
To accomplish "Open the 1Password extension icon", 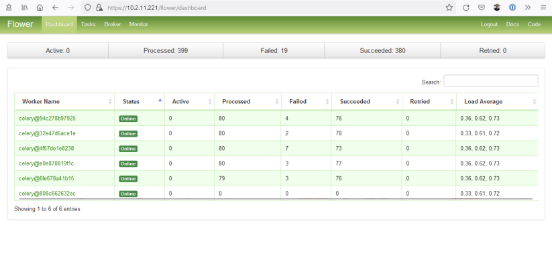I will coord(512,7).
